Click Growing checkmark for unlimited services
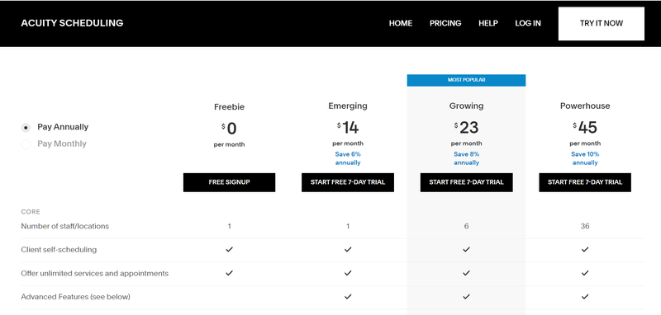Viewport: 661px width, 315px height. coord(466,273)
